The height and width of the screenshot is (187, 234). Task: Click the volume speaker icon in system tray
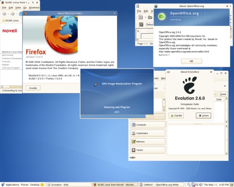click(x=201, y=185)
